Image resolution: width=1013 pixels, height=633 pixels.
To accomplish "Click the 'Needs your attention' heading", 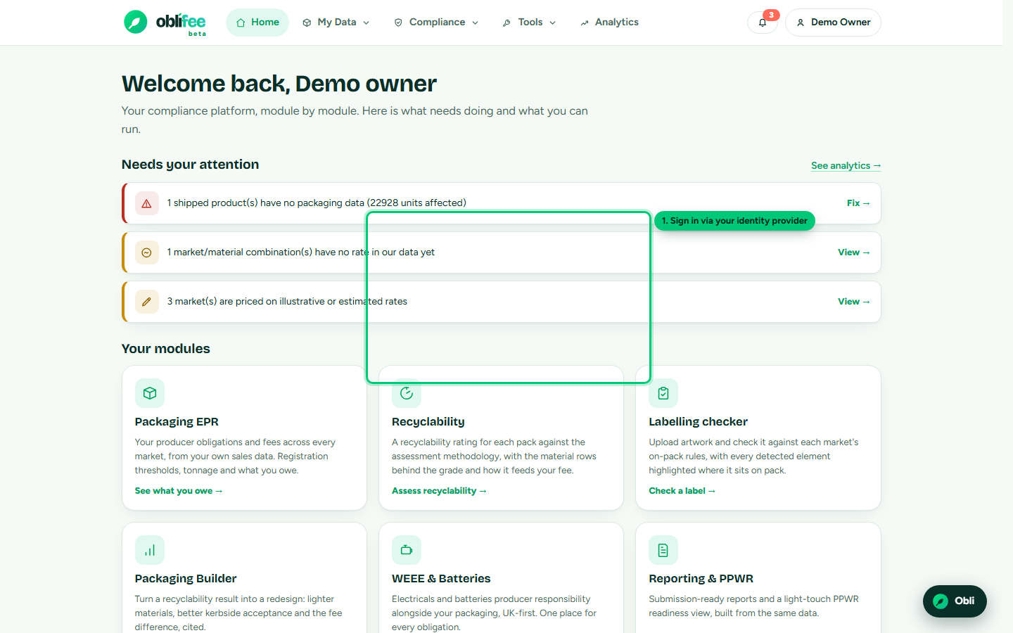I will (190, 165).
